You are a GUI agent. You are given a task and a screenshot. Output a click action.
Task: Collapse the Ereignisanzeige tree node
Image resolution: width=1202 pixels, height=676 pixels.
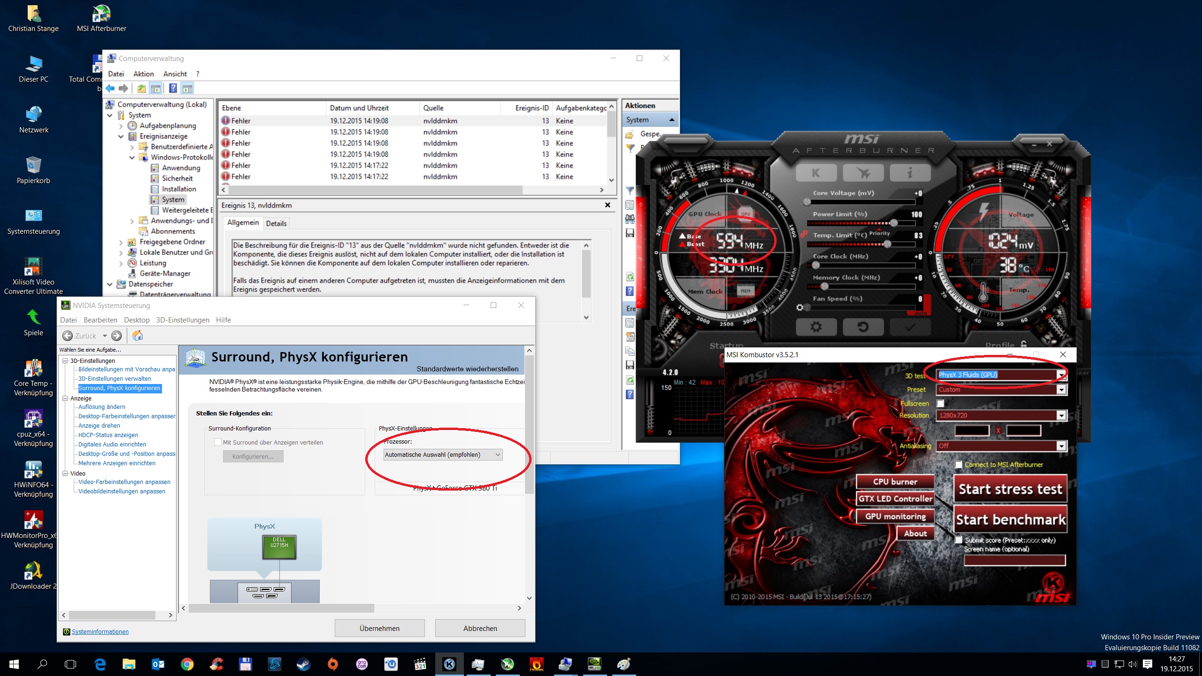point(121,136)
